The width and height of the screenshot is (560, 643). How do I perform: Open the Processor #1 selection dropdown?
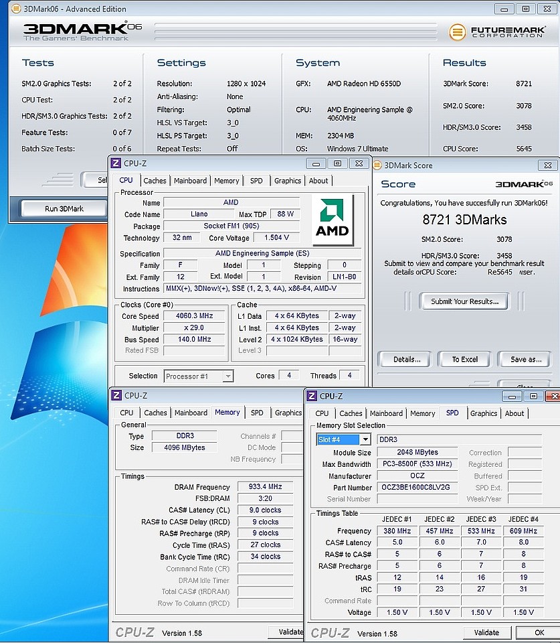click(x=199, y=376)
